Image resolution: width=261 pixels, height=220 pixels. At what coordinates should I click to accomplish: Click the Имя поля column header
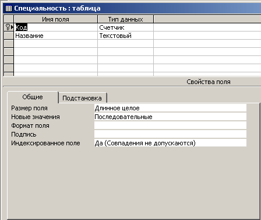tap(55, 19)
